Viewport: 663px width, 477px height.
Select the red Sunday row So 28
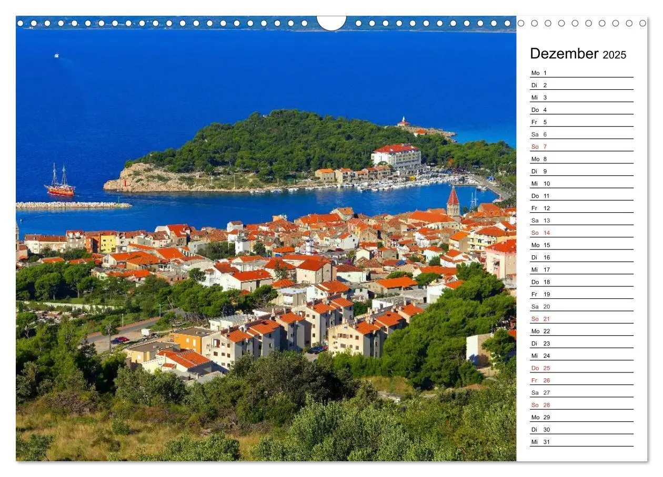(581, 405)
